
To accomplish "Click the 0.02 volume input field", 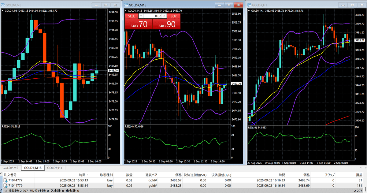I will point(152,16).
